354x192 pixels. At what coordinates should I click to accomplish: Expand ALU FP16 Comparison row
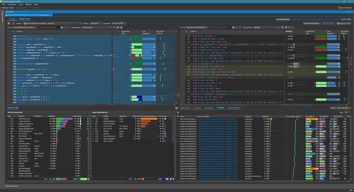pyautogui.click(x=8, y=131)
